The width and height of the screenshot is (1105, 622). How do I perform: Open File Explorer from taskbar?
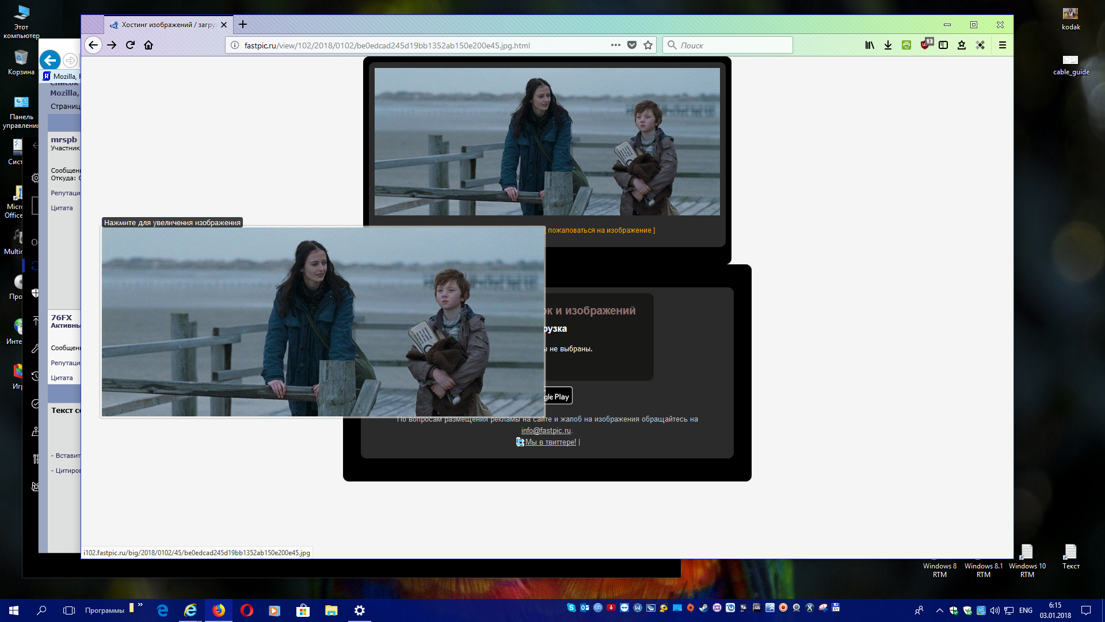(x=331, y=610)
